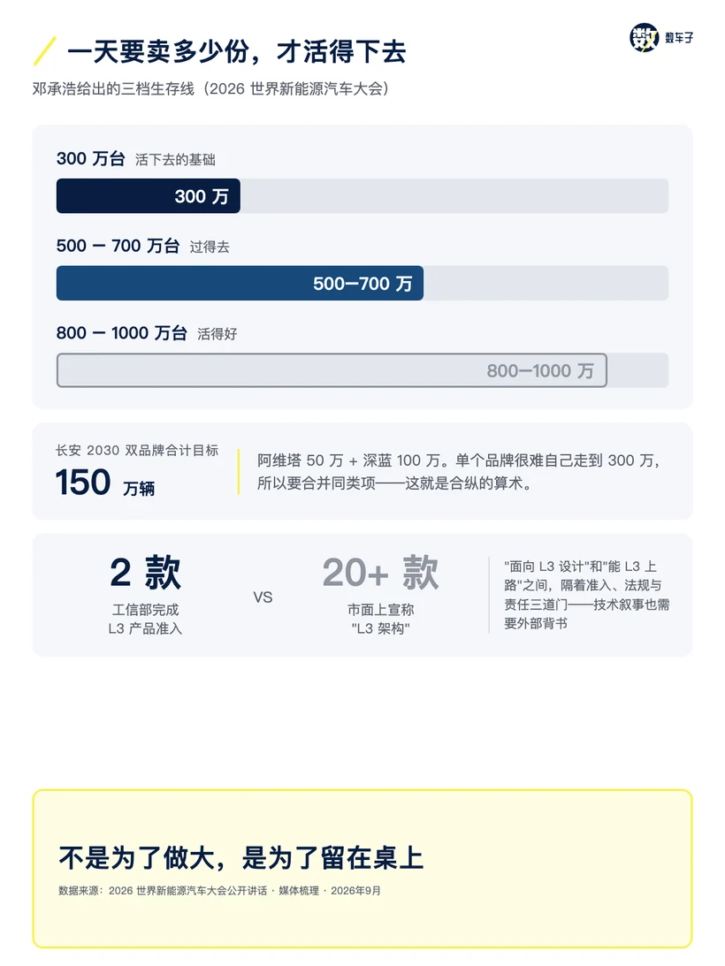
Task: Click the 150 万辆 target figure
Action: (105, 483)
